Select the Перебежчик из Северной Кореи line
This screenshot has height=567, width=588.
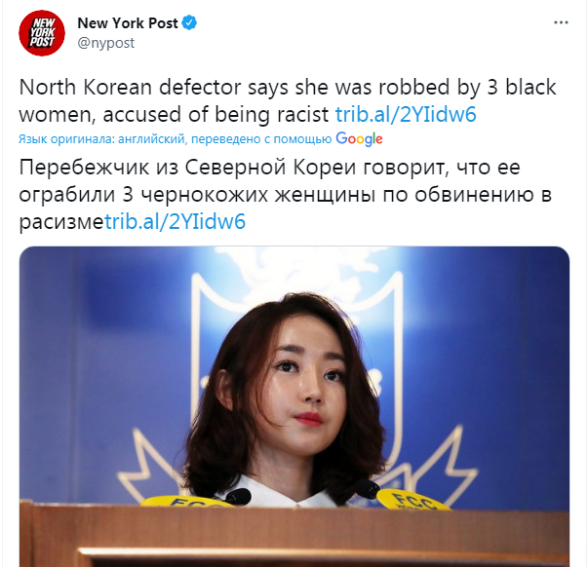270,168
